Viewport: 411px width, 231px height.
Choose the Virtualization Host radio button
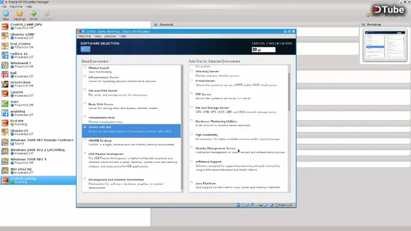tap(85, 117)
